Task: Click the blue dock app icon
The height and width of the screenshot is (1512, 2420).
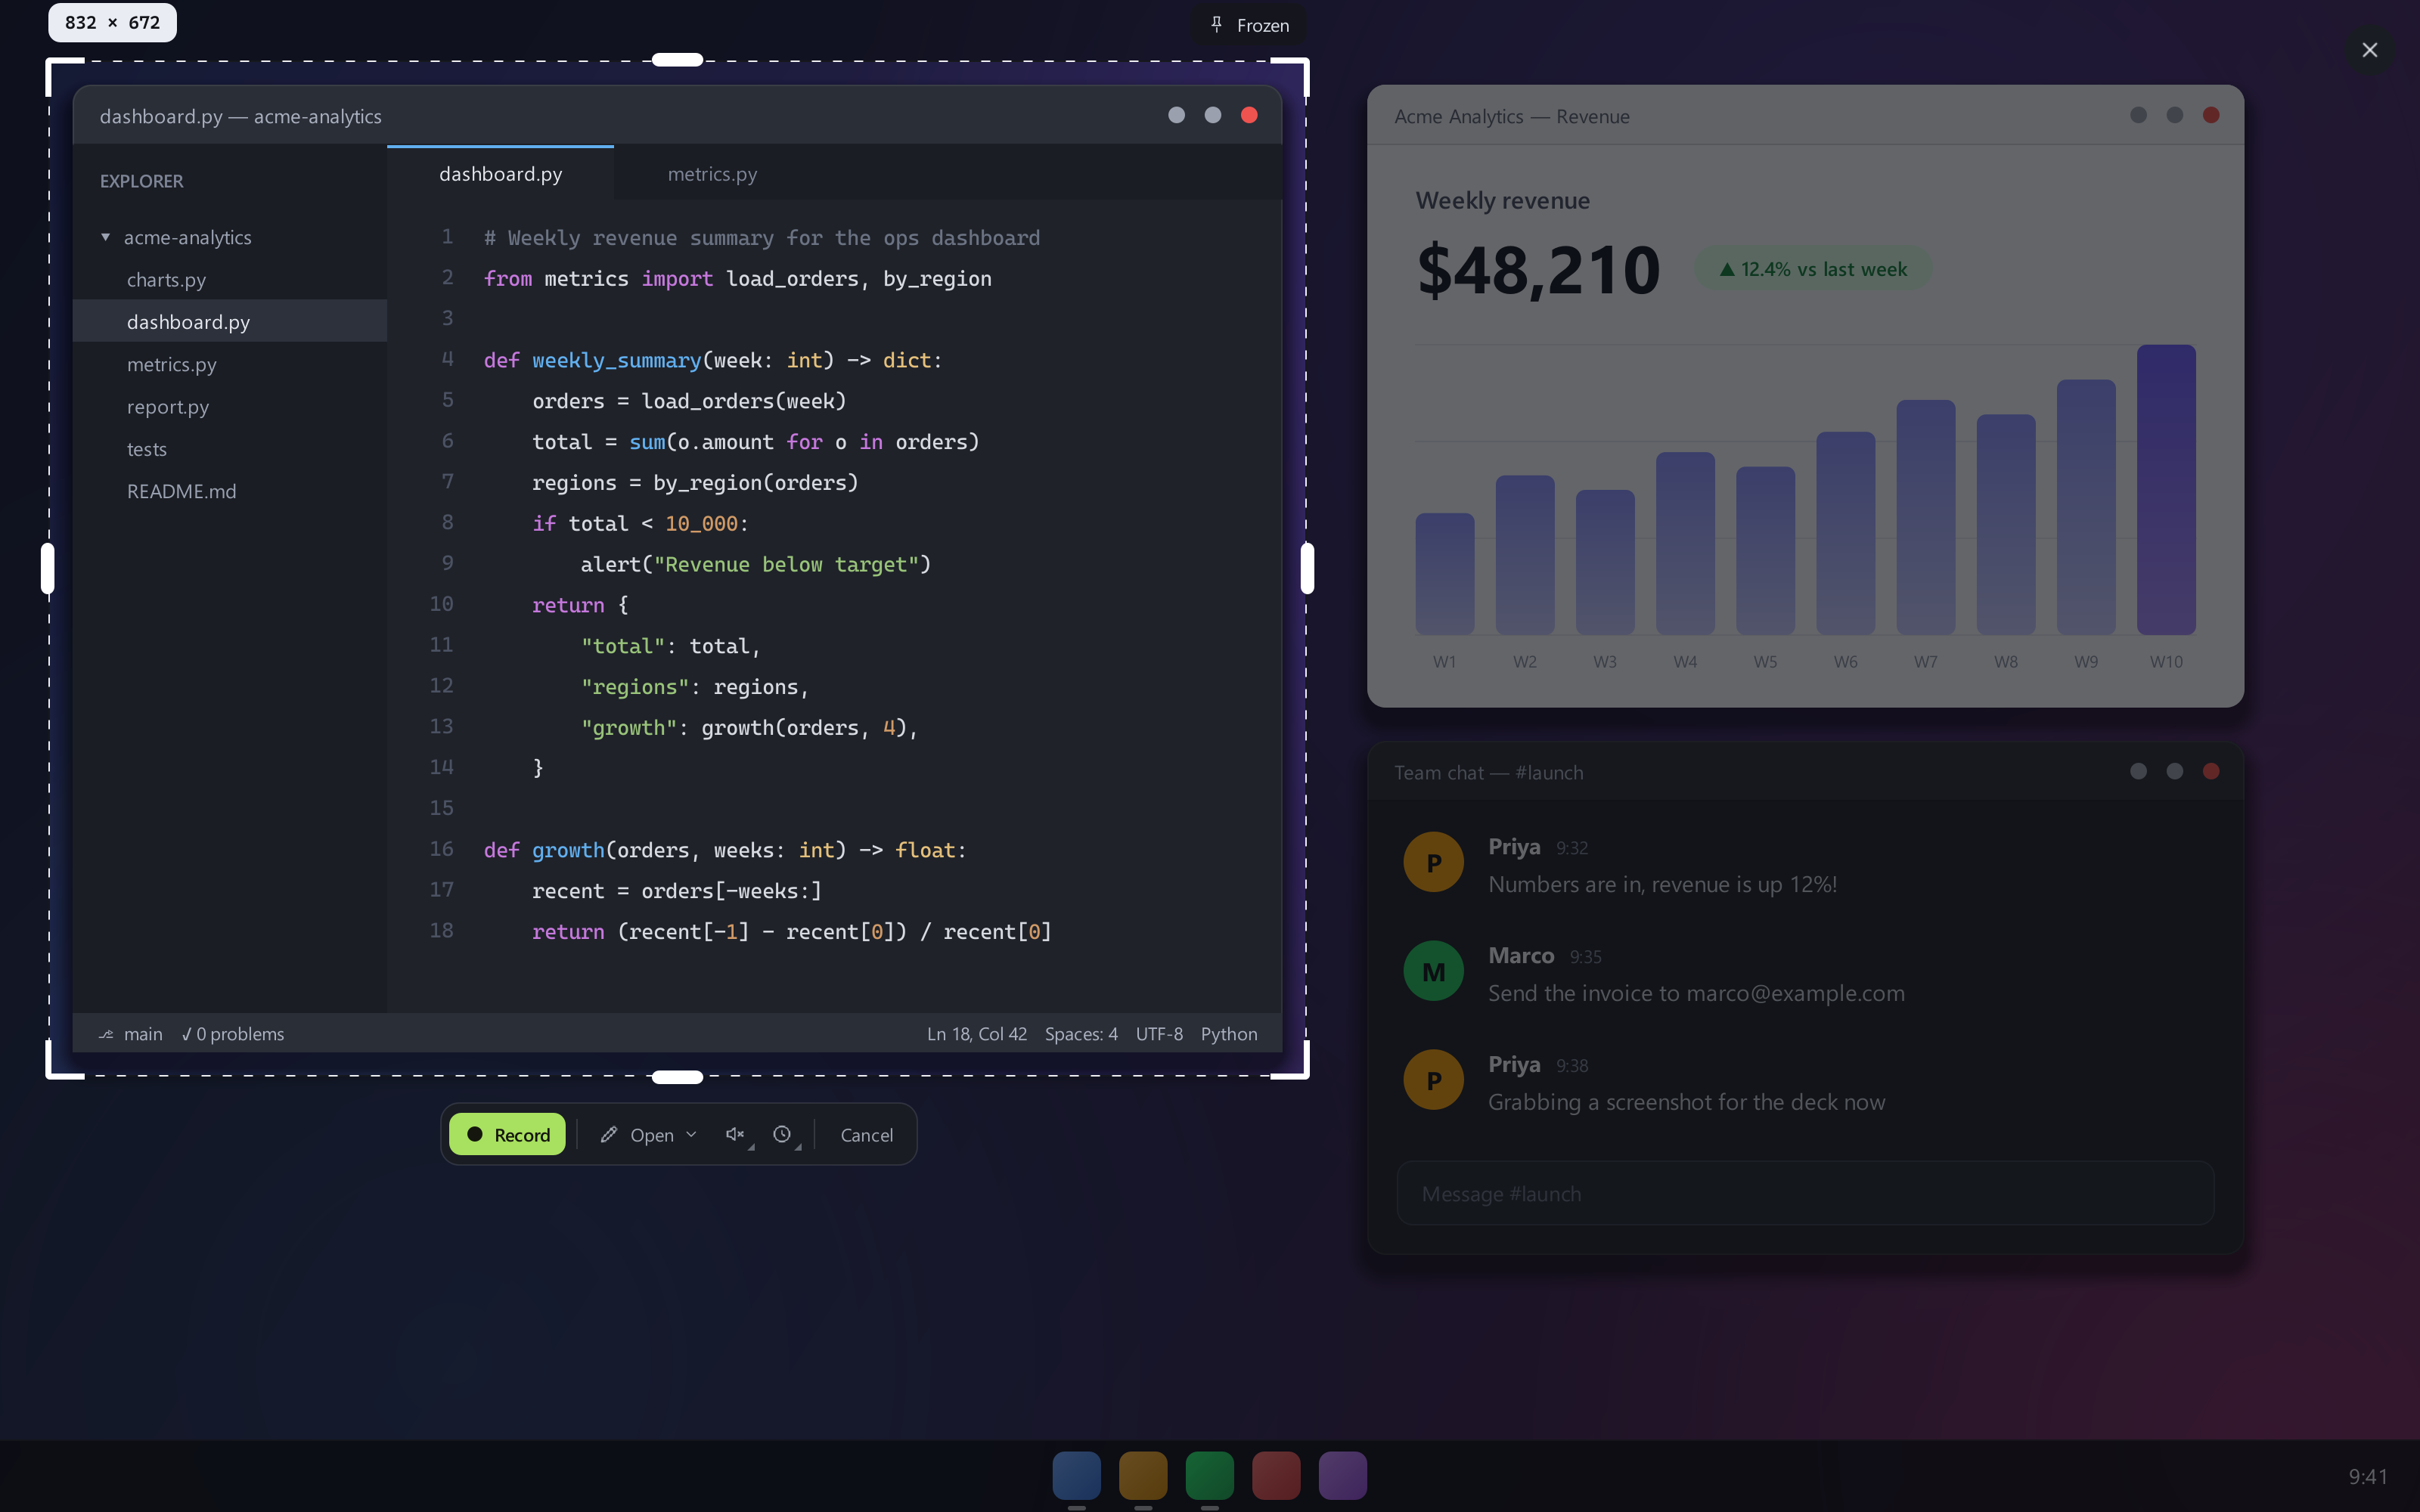Action: tap(1076, 1475)
